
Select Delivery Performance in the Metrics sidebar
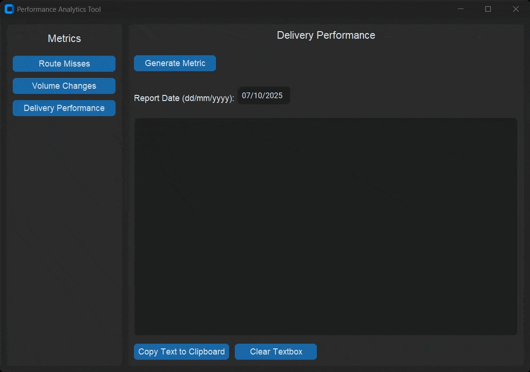tap(64, 108)
